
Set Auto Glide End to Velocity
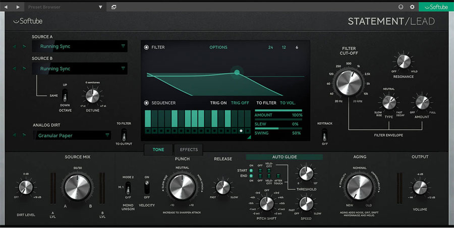pos(269,176)
